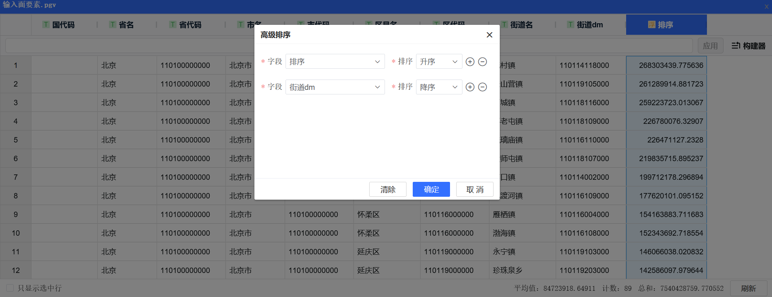Add sort rule after the 街道dm row
Viewport: 772px width, 297px height.
pyautogui.click(x=470, y=87)
